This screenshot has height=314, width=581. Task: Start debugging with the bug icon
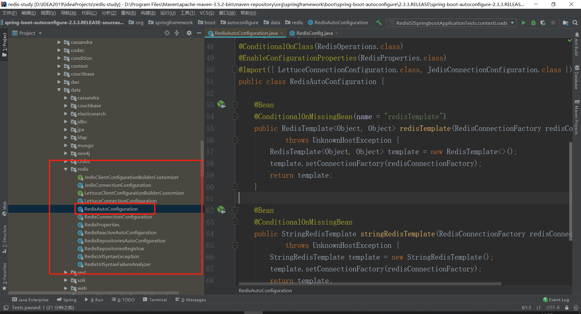pos(533,23)
